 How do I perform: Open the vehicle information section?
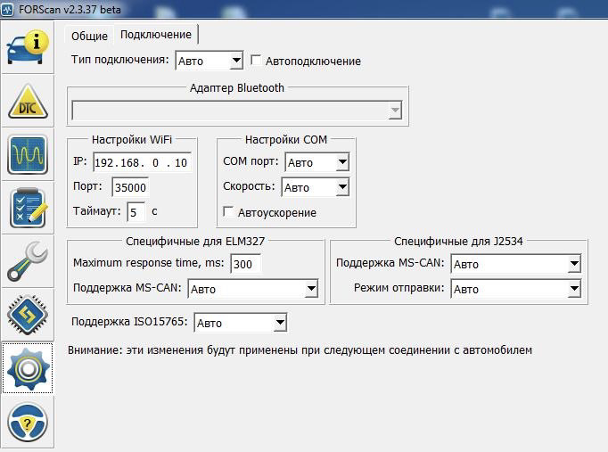(x=28, y=47)
